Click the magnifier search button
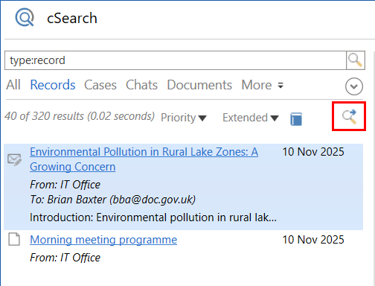Viewport: 375px width, 286px height. tap(356, 60)
